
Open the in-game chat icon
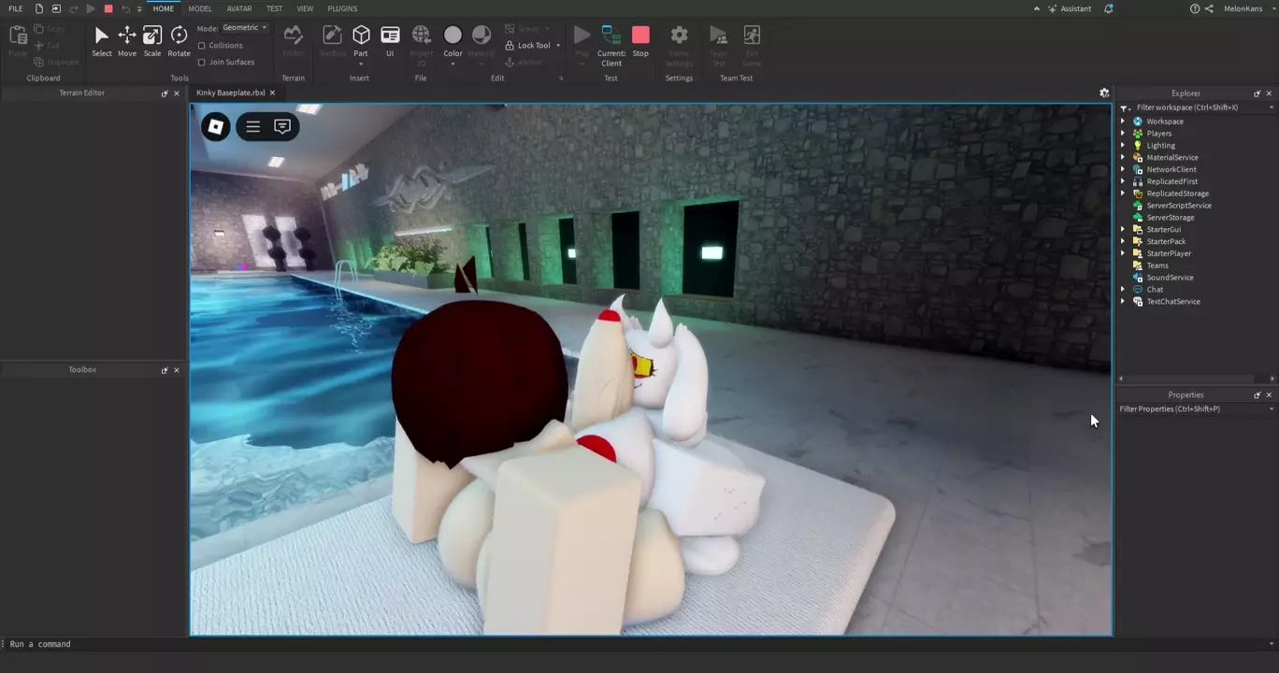click(282, 126)
